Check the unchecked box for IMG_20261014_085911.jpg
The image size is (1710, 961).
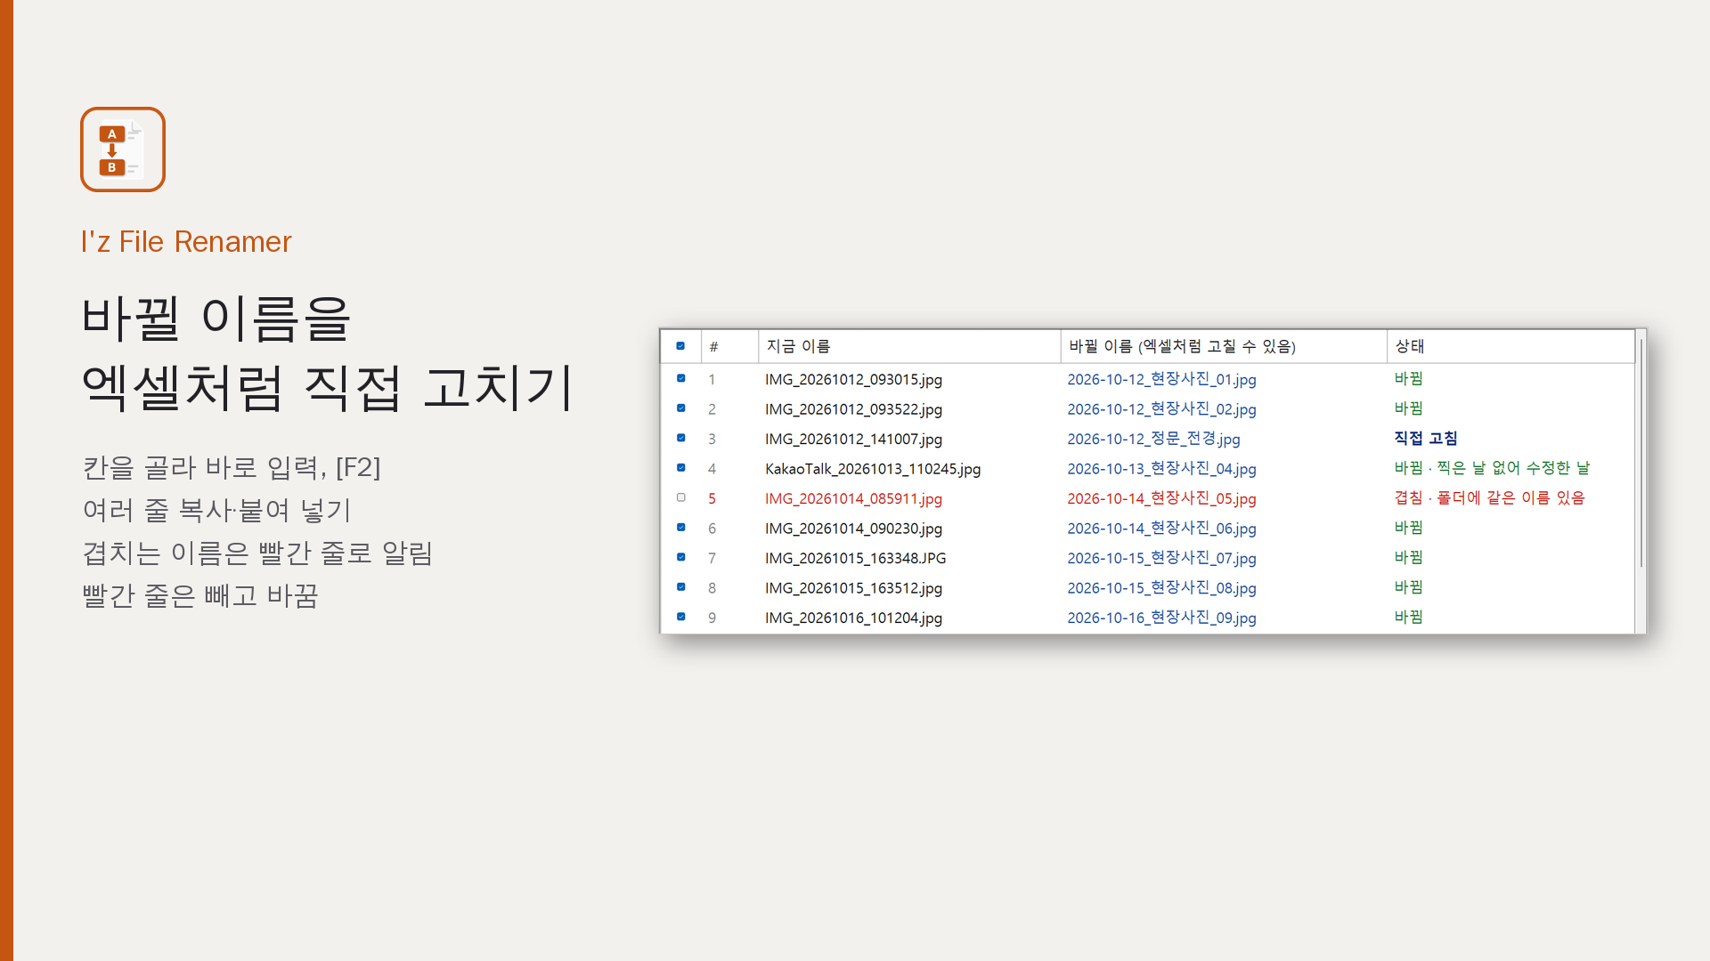681,497
